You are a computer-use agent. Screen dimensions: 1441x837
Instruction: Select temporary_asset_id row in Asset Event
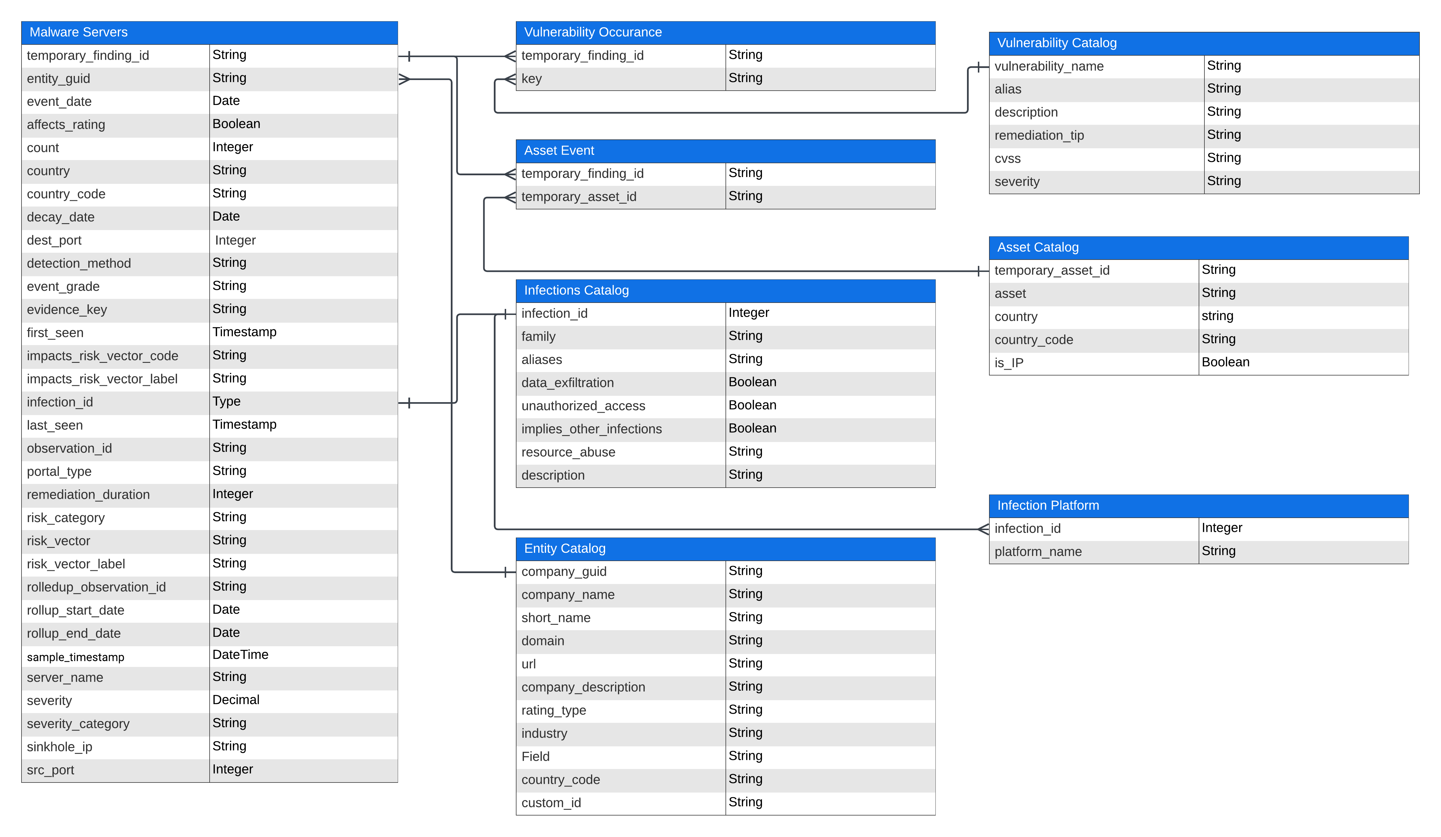coord(579,197)
